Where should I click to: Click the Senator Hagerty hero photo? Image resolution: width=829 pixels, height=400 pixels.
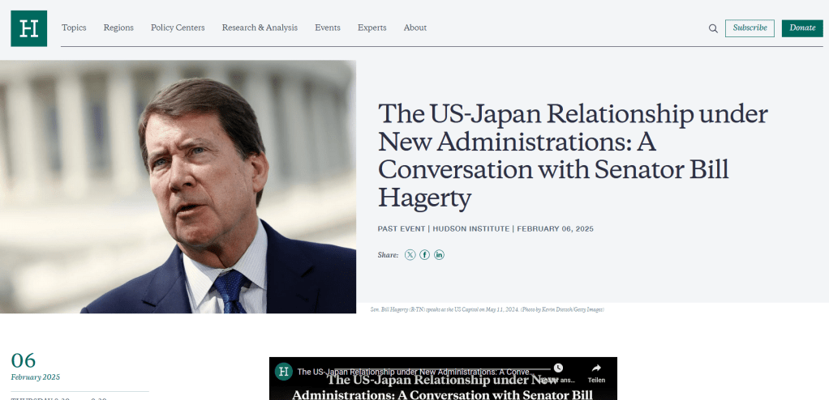pyautogui.click(x=178, y=187)
